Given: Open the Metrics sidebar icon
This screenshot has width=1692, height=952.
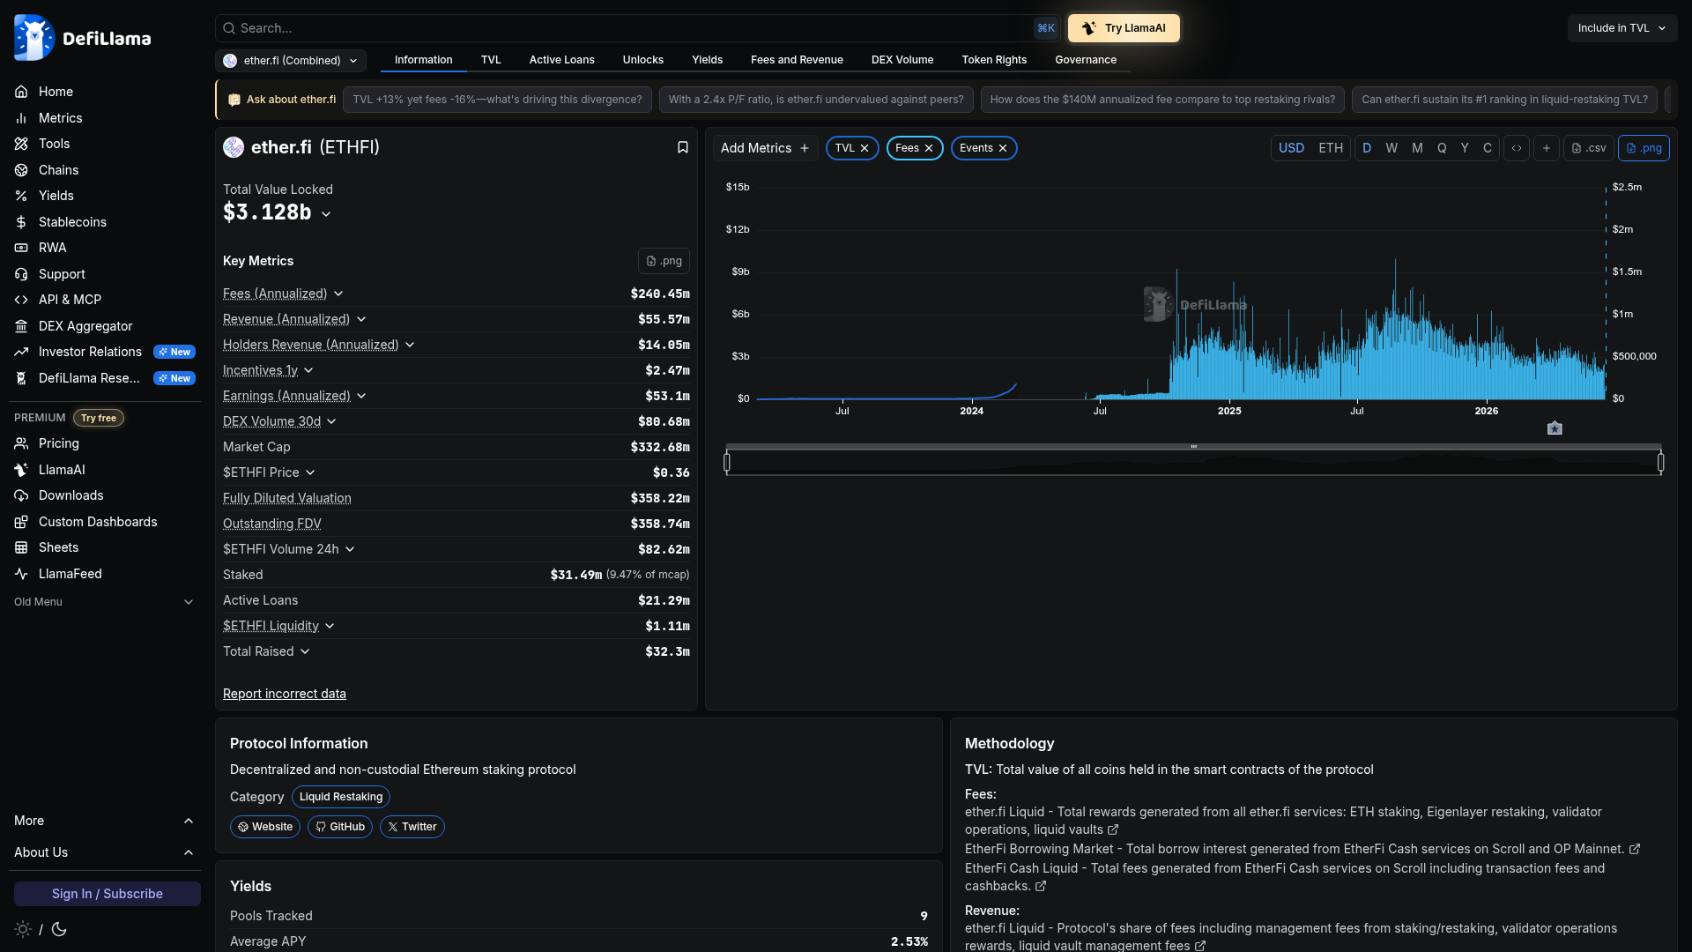Looking at the screenshot, I should click(x=21, y=118).
